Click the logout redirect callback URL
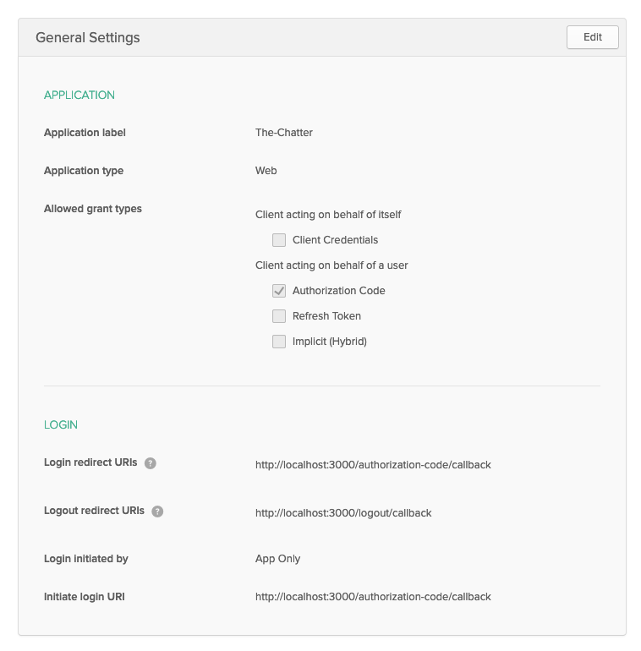641x651 pixels. [x=343, y=513]
